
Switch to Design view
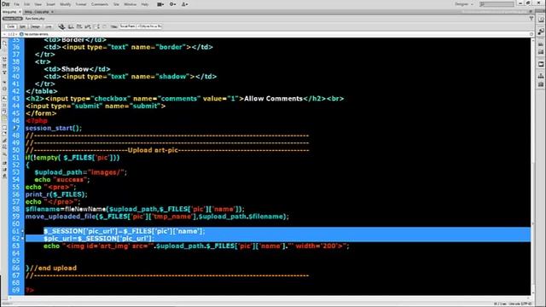[x=35, y=26]
